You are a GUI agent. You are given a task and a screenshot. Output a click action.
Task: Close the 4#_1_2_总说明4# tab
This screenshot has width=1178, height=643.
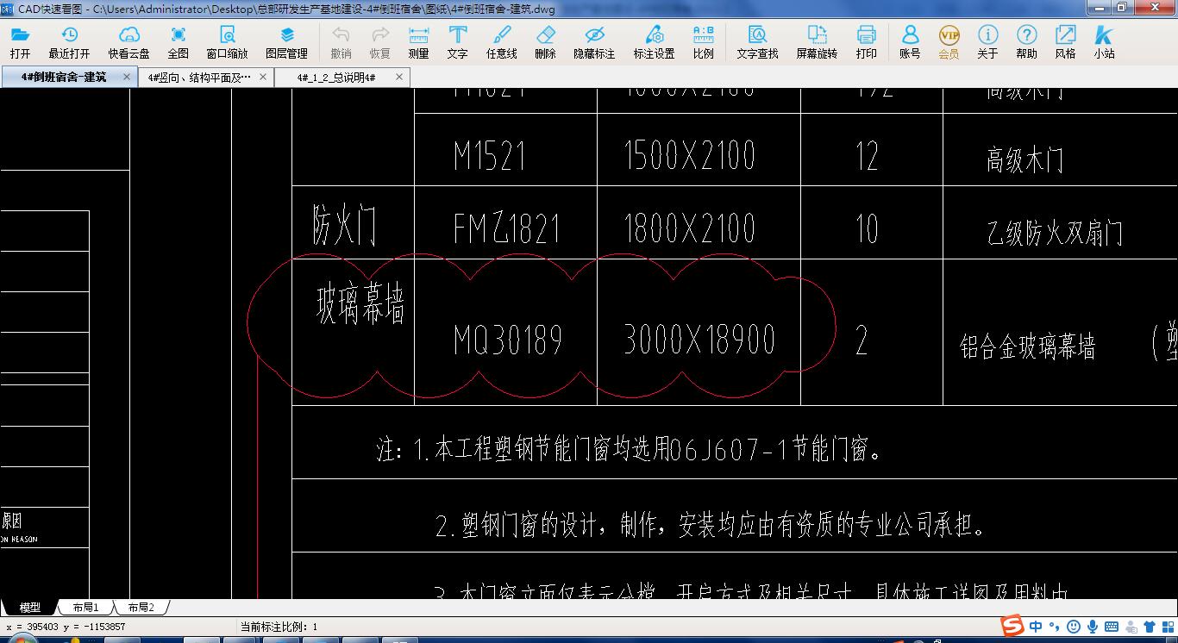[399, 77]
